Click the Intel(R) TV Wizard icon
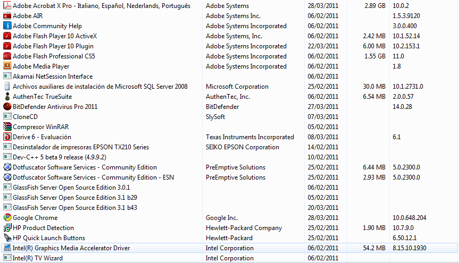 tap(7, 258)
